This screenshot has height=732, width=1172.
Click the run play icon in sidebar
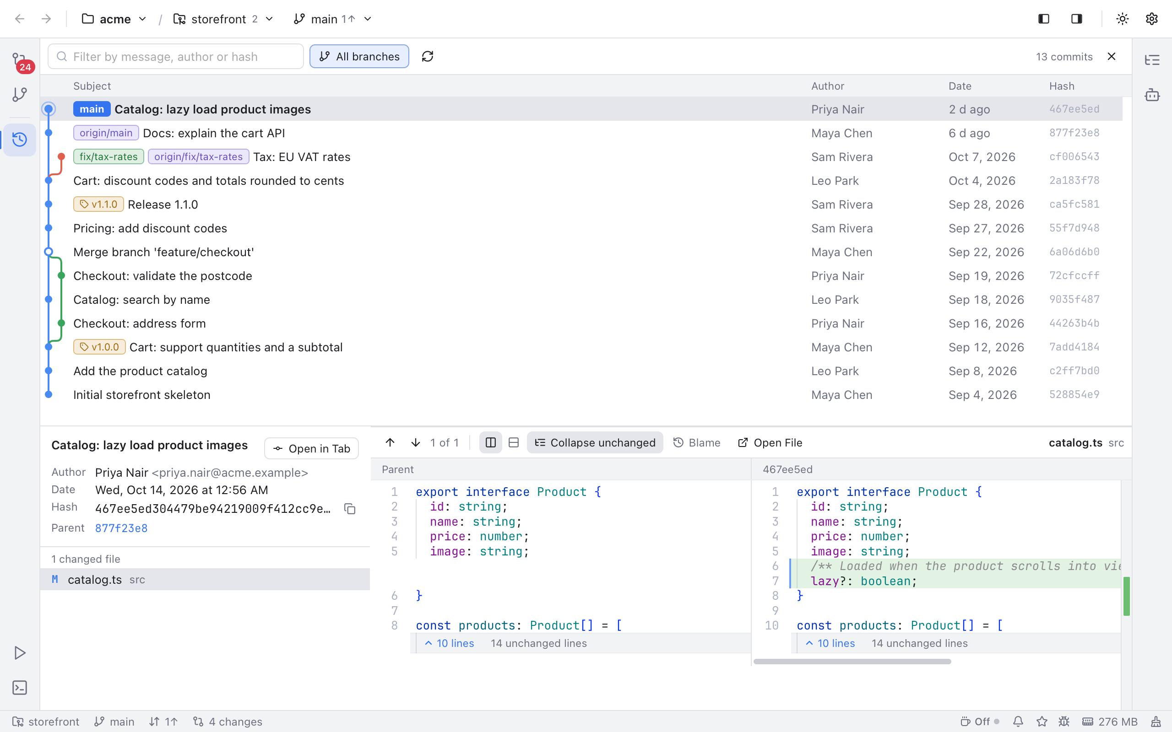[x=20, y=652]
